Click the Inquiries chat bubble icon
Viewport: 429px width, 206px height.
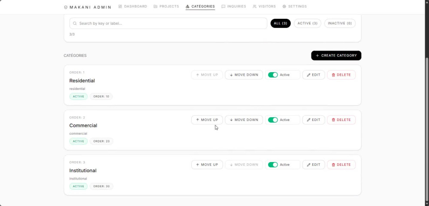pyautogui.click(x=223, y=6)
